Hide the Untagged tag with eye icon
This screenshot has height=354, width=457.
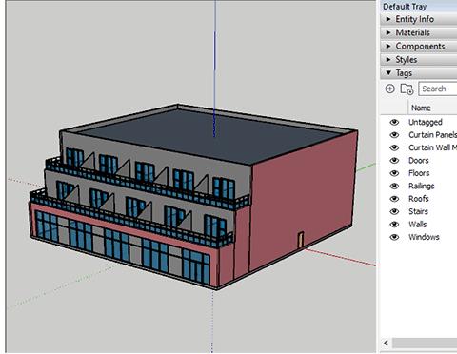coord(394,122)
